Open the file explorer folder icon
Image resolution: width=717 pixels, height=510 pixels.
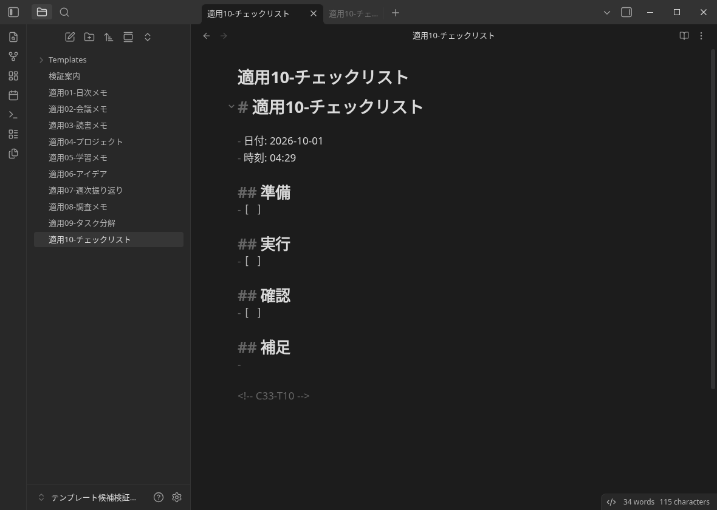41,12
